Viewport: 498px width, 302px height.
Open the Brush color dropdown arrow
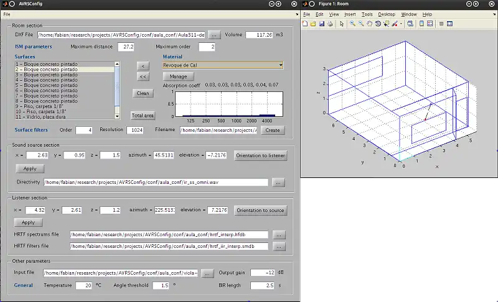click(401, 24)
